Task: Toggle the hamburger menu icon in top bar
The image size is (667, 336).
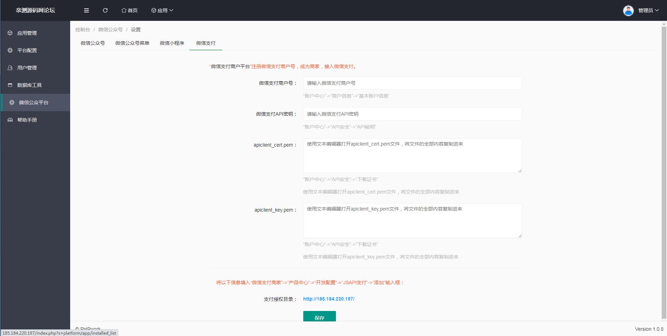Action: point(86,10)
